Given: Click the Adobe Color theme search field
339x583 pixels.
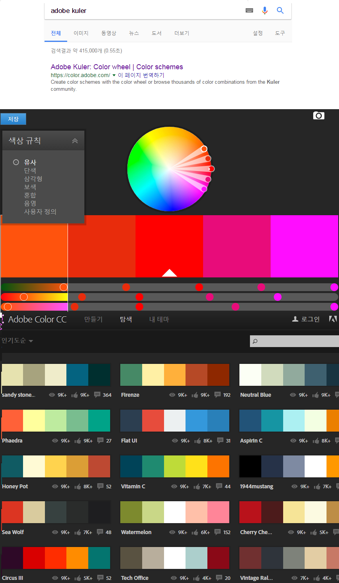Looking at the screenshot, I should point(294,341).
